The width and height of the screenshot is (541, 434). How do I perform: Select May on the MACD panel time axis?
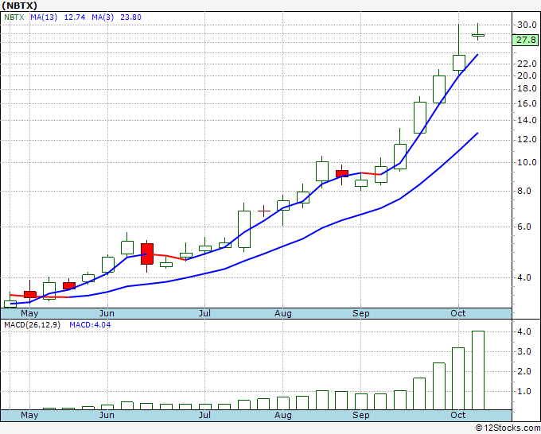tap(29, 415)
